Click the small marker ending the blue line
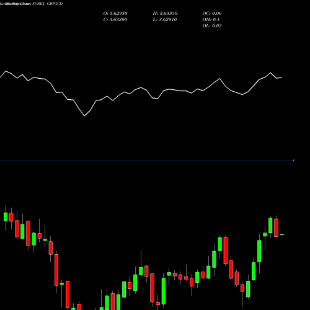Screen dimensions: 310x310 293,160
